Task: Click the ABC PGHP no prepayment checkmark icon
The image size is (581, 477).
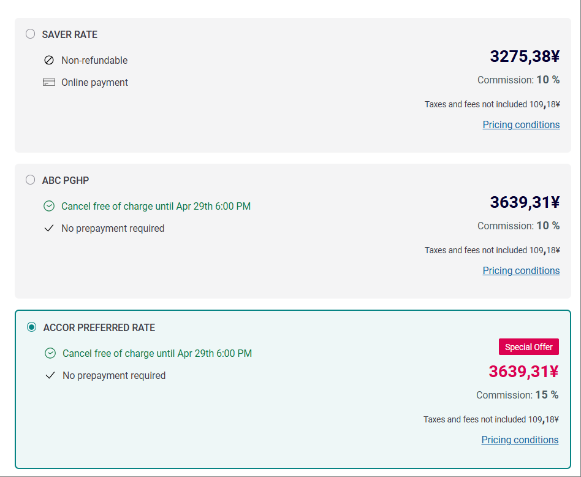Action: tap(49, 228)
